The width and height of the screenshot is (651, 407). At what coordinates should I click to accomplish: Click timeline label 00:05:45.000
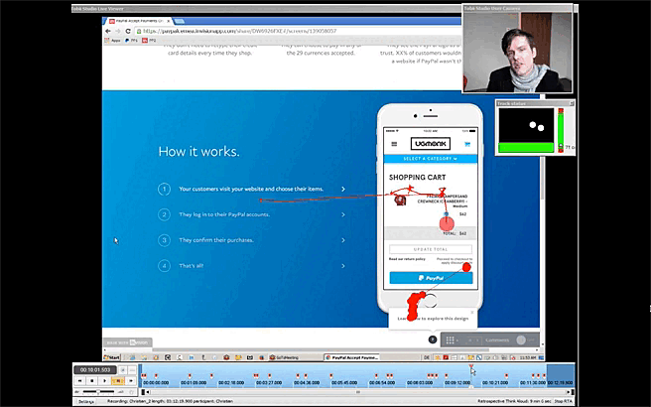(x=344, y=383)
